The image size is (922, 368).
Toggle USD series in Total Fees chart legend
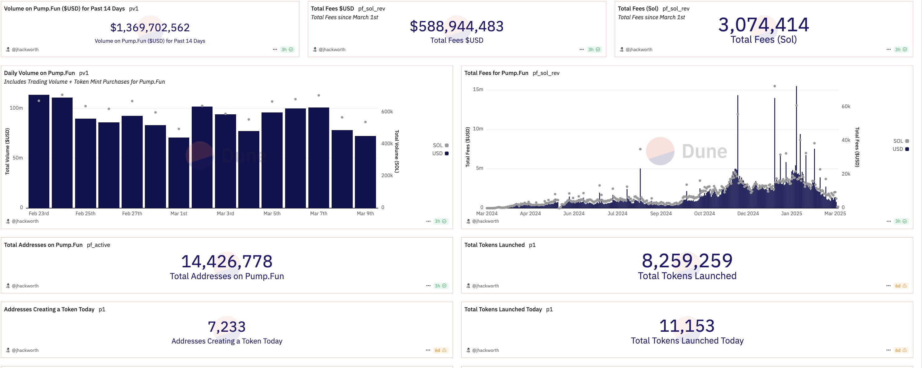pyautogui.click(x=901, y=149)
